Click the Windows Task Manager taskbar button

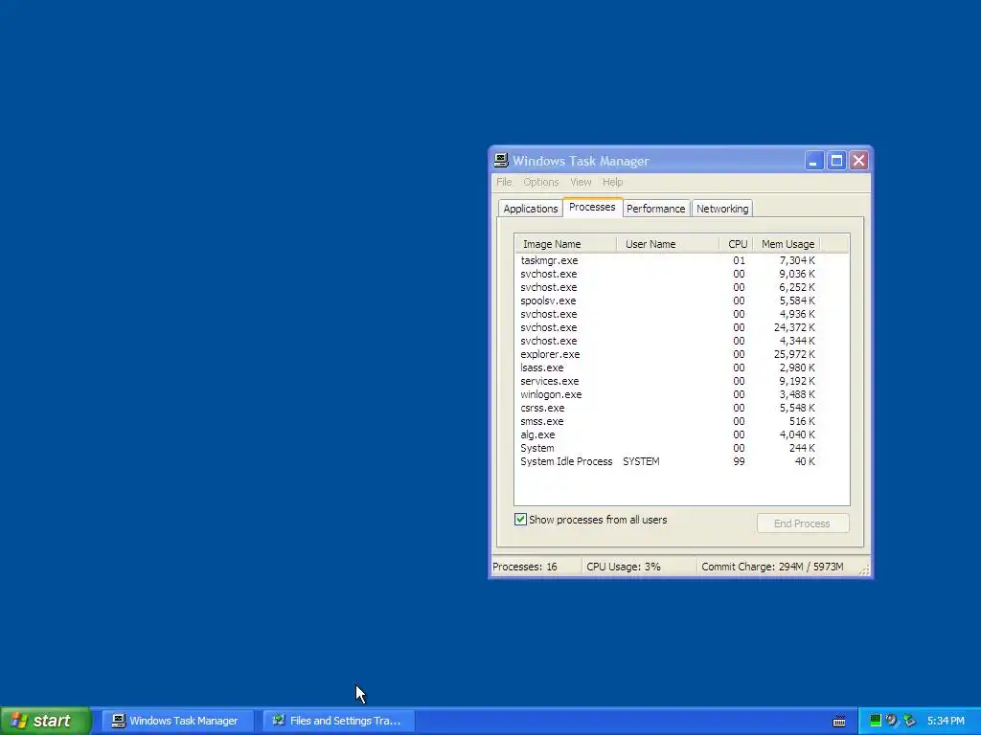coord(175,721)
